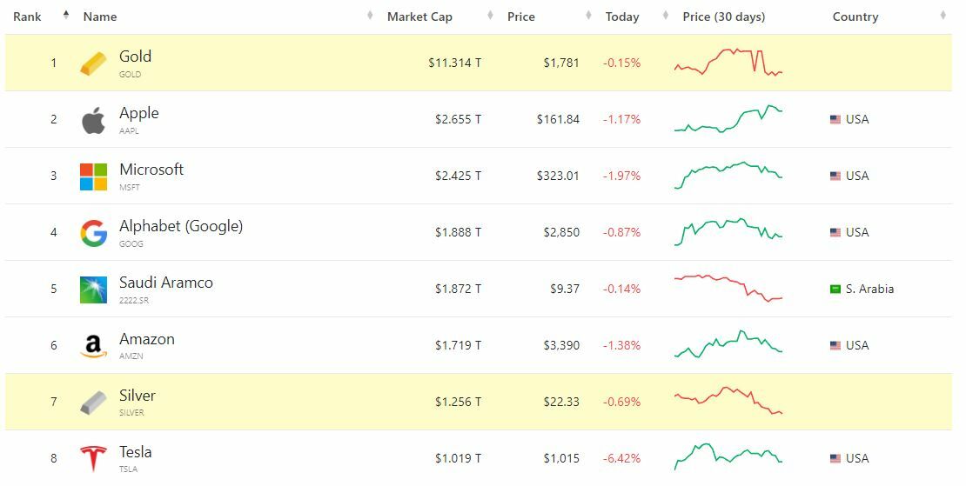
Task: Sort by Price column header
Action: coord(521,17)
